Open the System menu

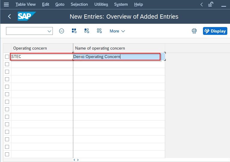(121, 5)
